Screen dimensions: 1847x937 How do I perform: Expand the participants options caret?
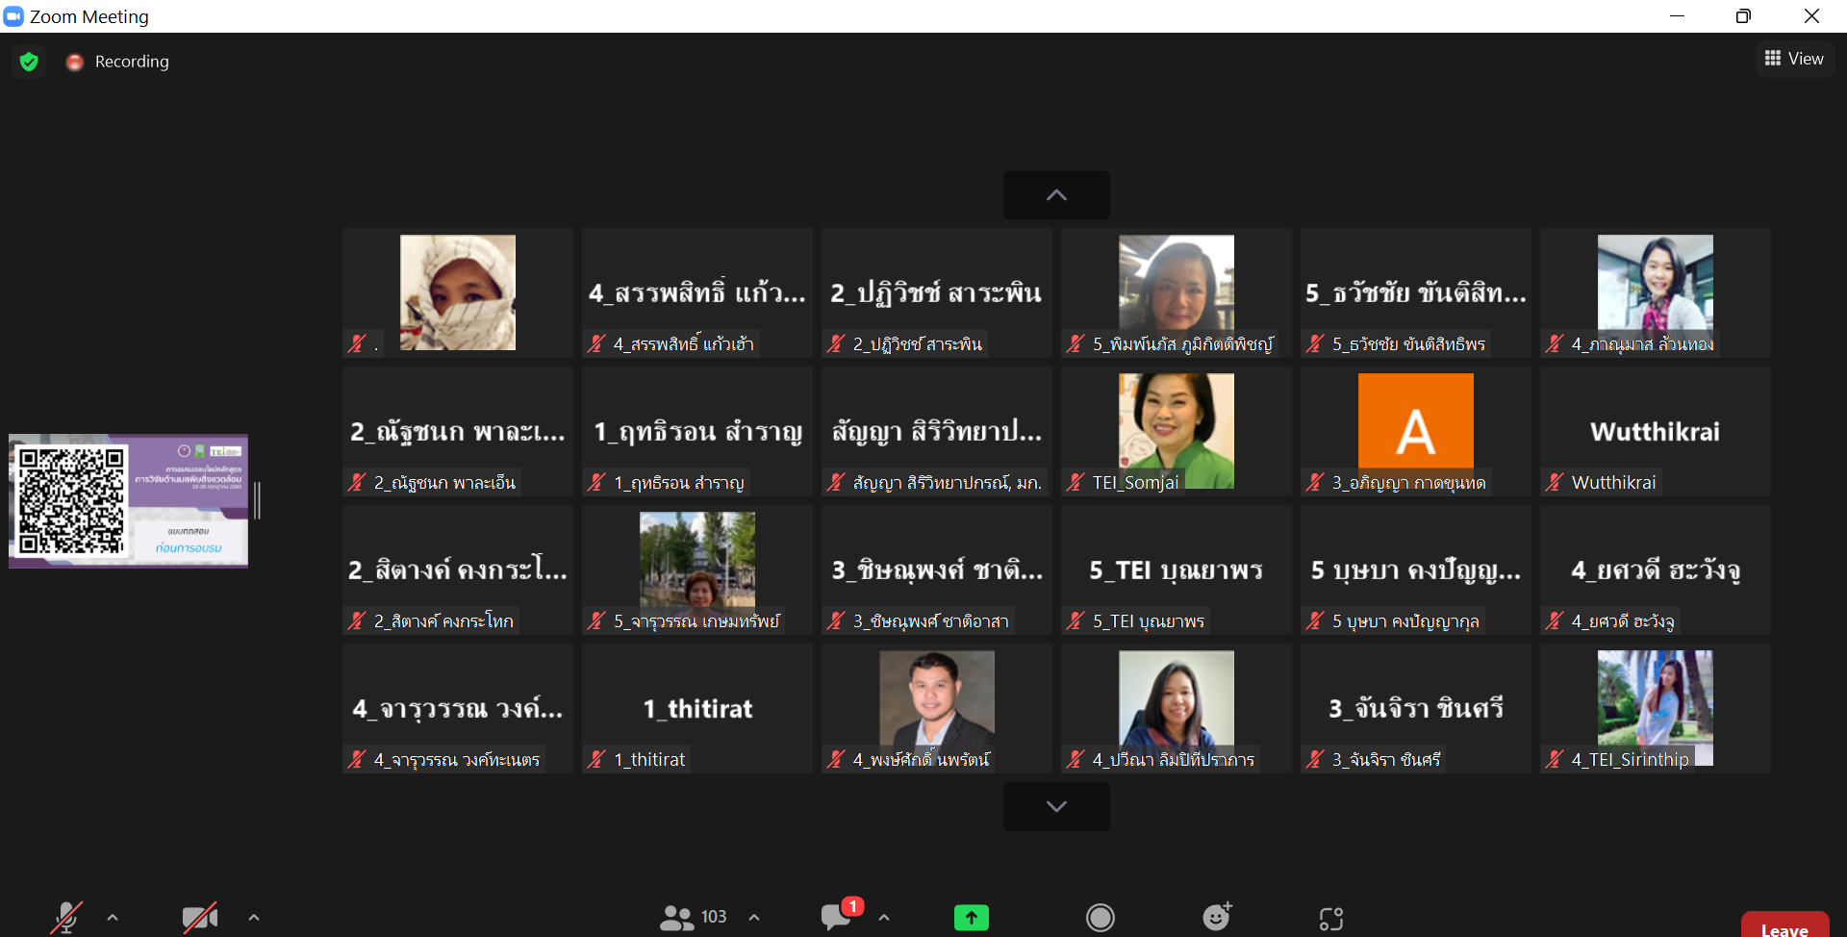click(x=754, y=918)
